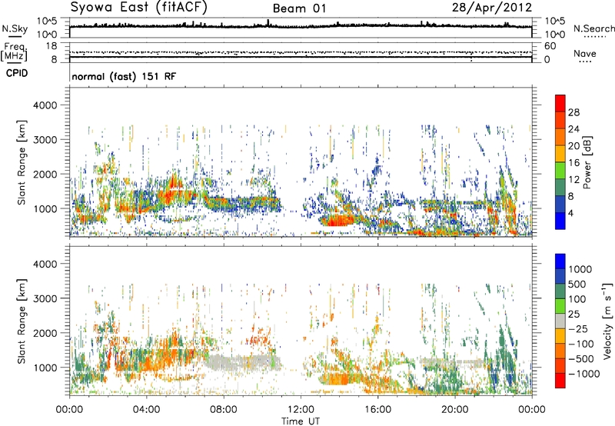
Task: Click the date '28/Apr/2012'
Action: click(x=492, y=8)
